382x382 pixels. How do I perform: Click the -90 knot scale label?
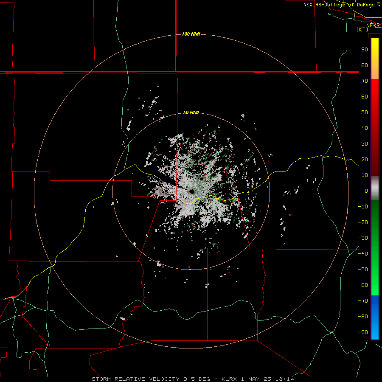[x=363, y=332]
